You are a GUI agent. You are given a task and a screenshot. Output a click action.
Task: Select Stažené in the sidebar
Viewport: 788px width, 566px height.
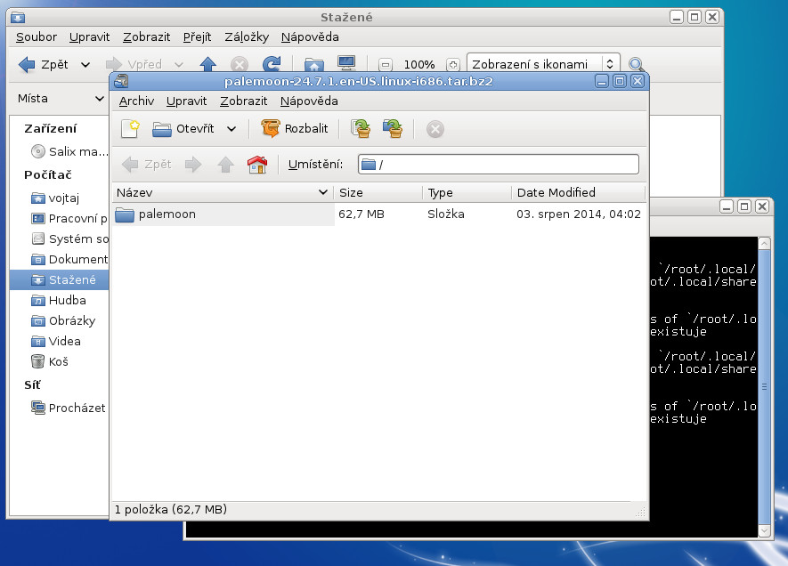(60, 279)
